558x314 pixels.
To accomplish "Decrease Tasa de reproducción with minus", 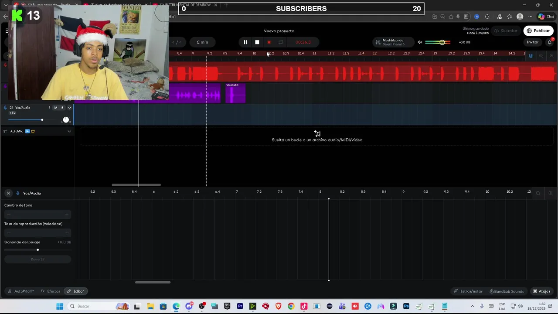I will click(x=8, y=233).
